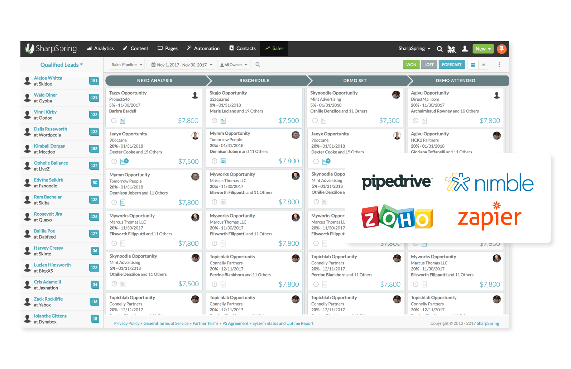The image size is (571, 369).
Task: Open the user profile icon in top bar
Action: [465, 49]
